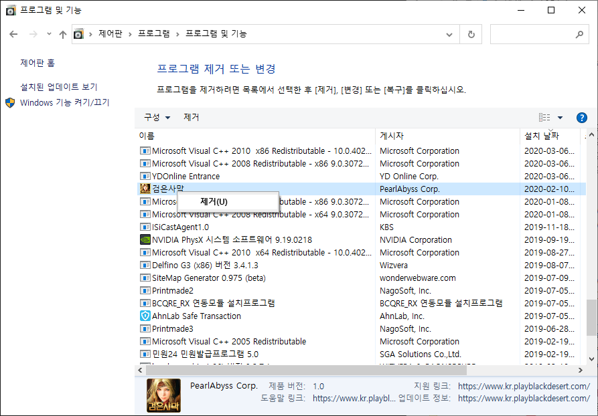
Task: Select Visual C++ 2010 x86 Redistributable row
Action: [362, 151]
